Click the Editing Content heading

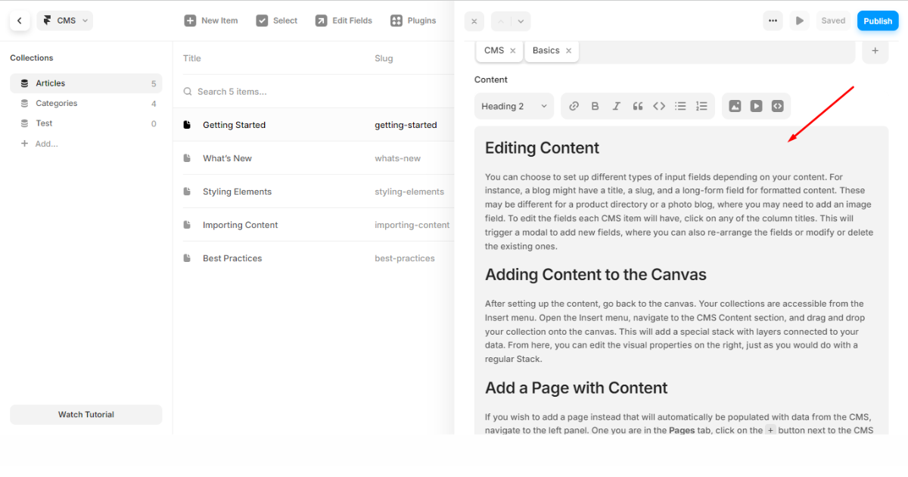coord(542,148)
